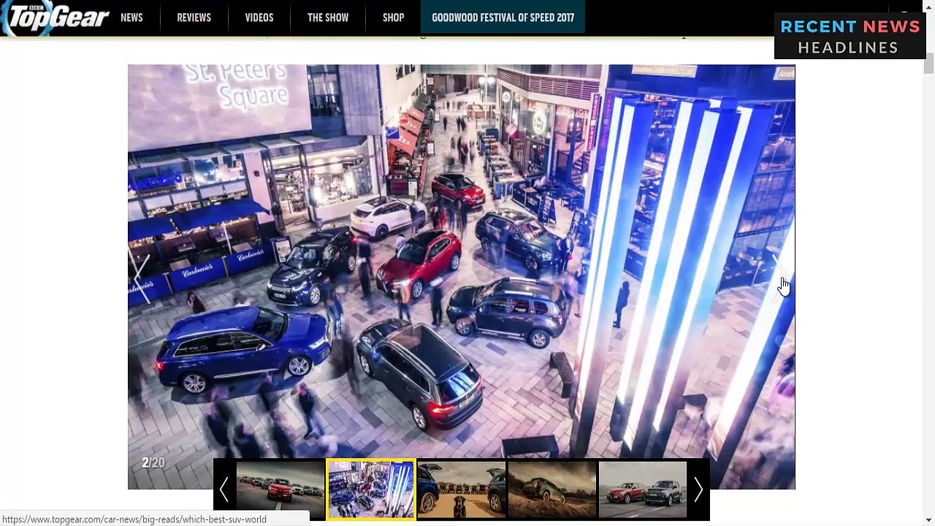This screenshot has width=935, height=526.
Task: Open the Reviews menu item
Action: [x=194, y=18]
